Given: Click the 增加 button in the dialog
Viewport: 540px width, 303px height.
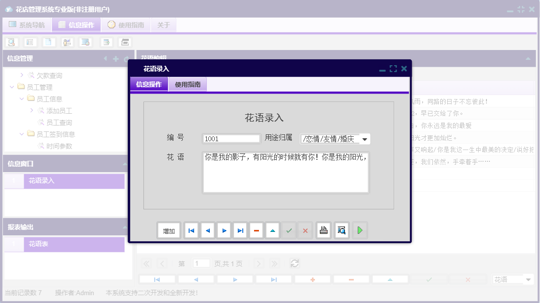Looking at the screenshot, I should click(169, 230).
